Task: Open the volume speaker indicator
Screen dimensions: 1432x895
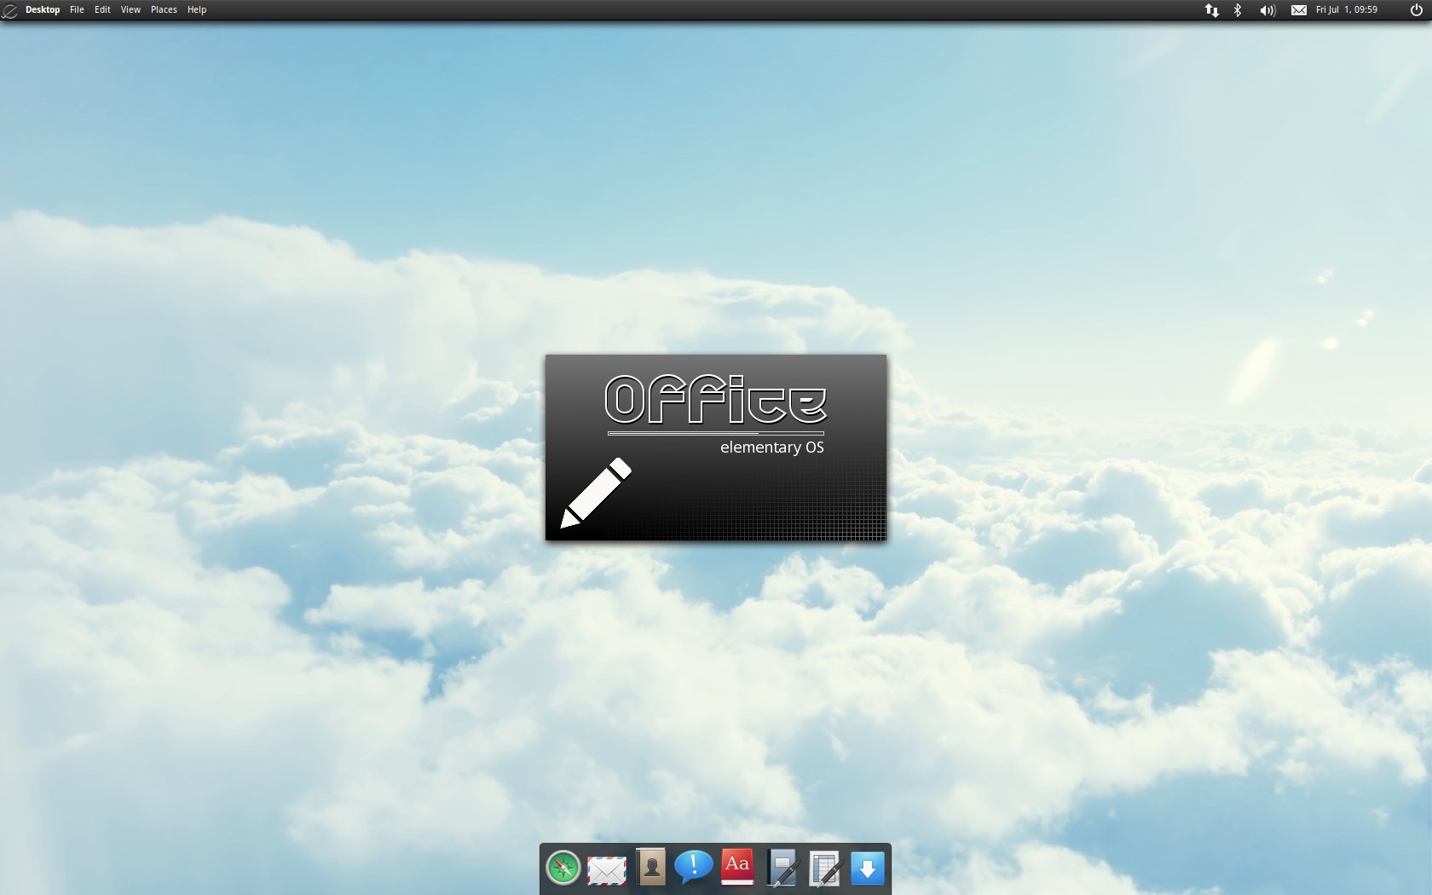Action: 1267,10
